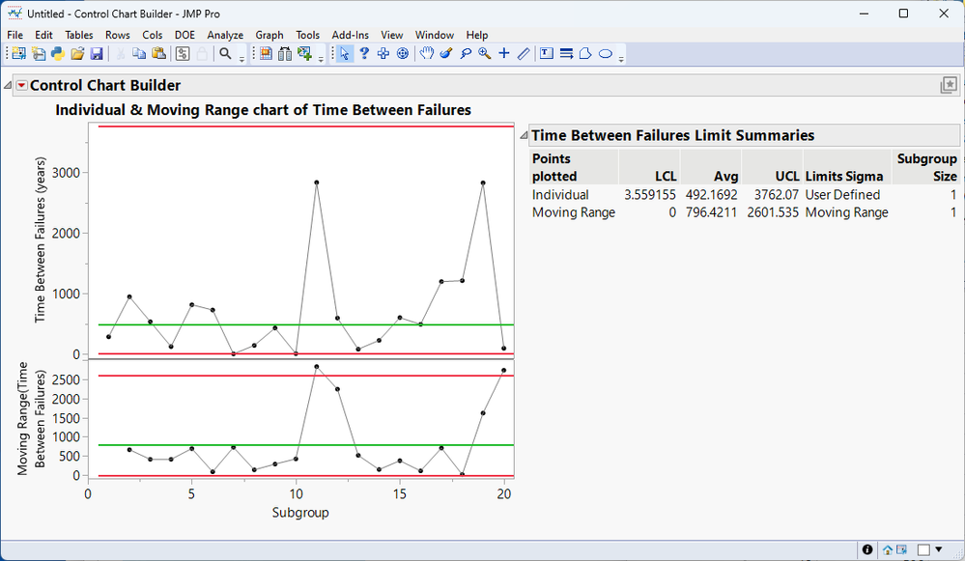This screenshot has height=561, width=965.
Task: Click the Home Window icon in status bar
Action: pyautogui.click(x=888, y=549)
